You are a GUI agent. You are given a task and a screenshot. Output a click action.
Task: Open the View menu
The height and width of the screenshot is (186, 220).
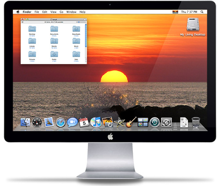point(53,12)
